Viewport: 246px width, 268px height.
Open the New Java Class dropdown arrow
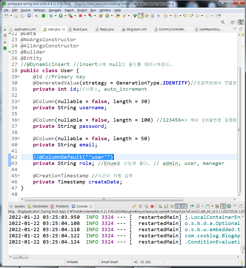[x=112, y=16]
